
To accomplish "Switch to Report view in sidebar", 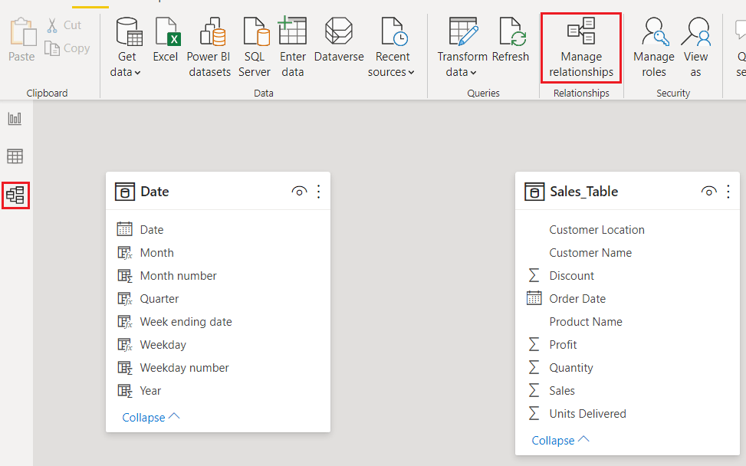I will [15, 118].
